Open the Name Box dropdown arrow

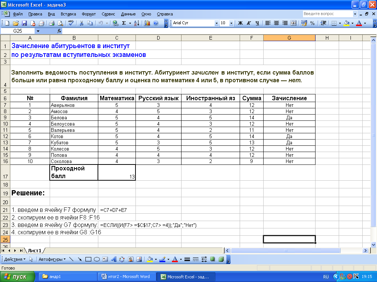(38, 31)
